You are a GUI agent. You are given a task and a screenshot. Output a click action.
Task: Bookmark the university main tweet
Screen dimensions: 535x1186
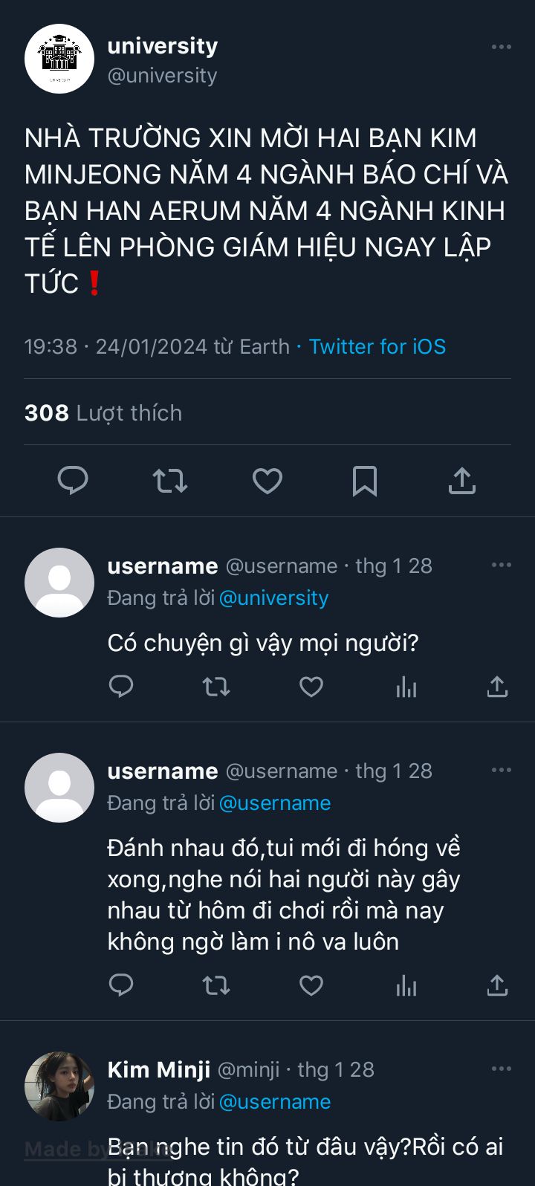click(x=364, y=481)
